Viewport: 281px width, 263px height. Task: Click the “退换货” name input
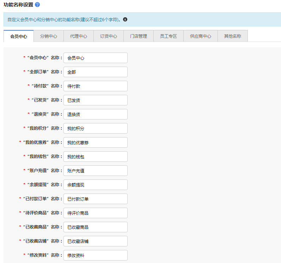pyautogui.click(x=95, y=114)
